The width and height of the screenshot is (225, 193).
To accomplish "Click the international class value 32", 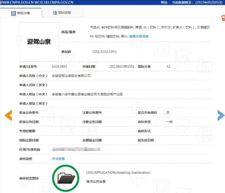I will pos(168,66).
